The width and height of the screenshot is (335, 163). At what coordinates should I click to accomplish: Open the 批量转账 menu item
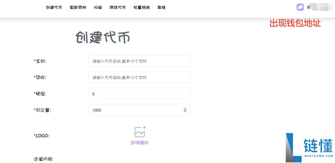coord(142,7)
